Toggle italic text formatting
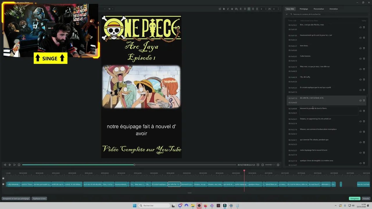Screen dimensions: 372x209 click(x=228, y=9)
